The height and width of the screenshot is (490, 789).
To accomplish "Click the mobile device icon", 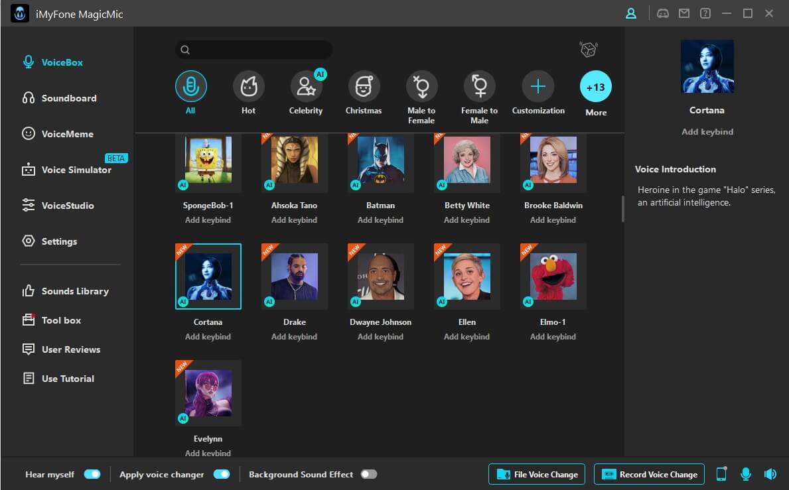I will (x=721, y=474).
